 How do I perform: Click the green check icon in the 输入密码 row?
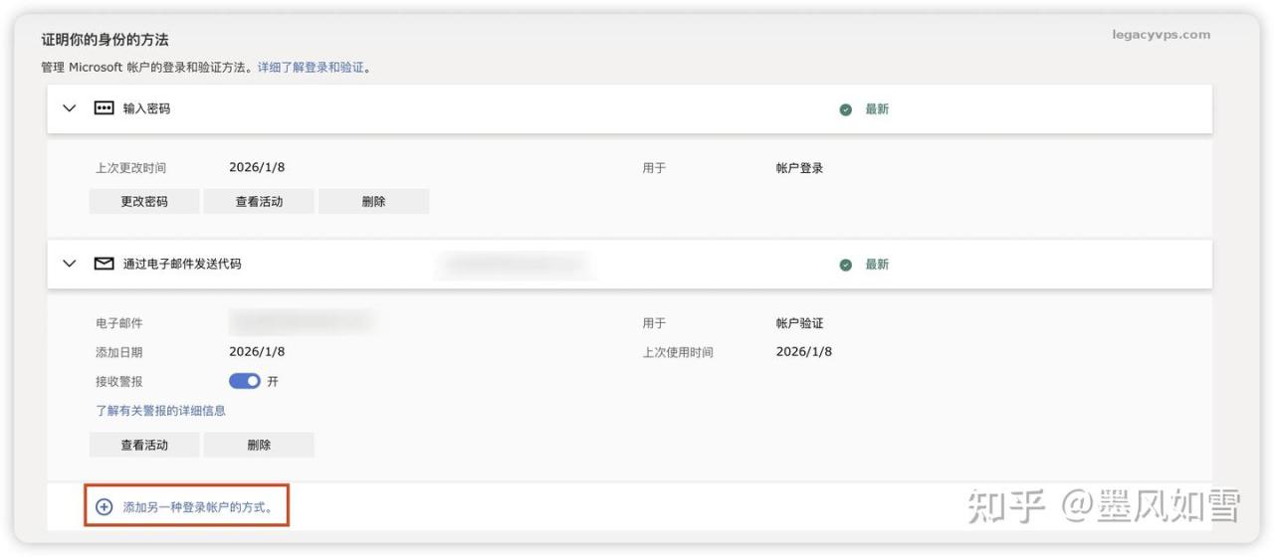tap(846, 109)
